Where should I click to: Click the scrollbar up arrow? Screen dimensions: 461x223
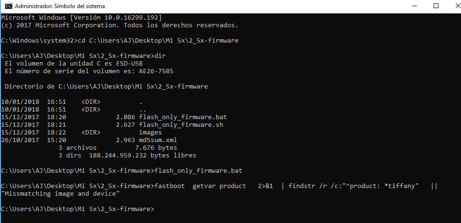457,17
